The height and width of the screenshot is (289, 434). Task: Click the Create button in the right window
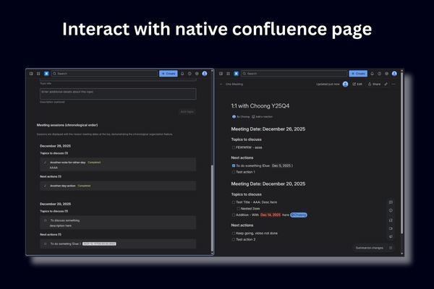click(x=358, y=74)
